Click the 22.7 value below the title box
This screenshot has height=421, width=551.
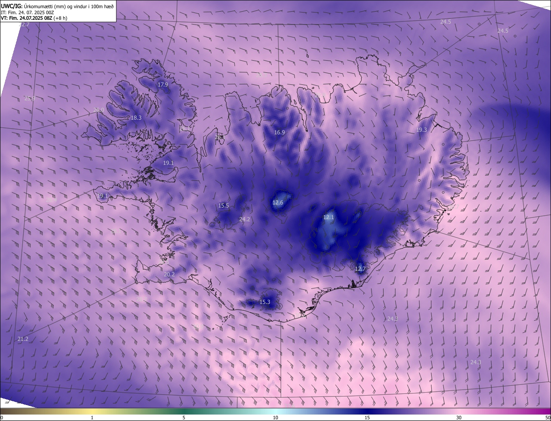pyautogui.click(x=24, y=25)
